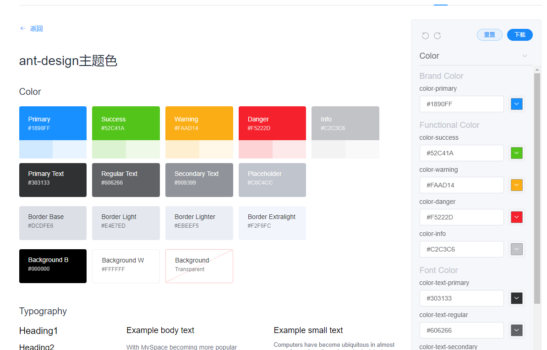Edit the color-danger #F5222D input field
The image size is (547, 350).
point(461,217)
